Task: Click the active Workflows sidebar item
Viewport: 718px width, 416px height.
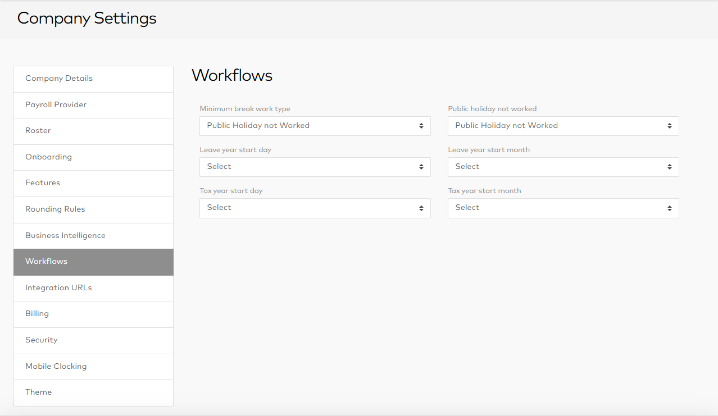Action: click(x=93, y=262)
